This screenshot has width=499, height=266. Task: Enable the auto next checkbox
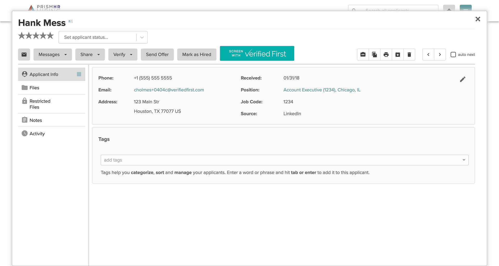(453, 55)
